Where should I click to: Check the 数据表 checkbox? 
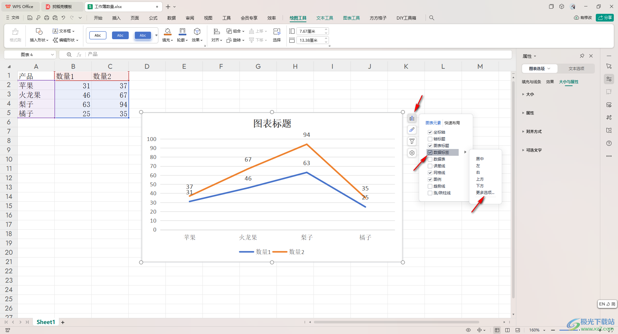click(430, 159)
